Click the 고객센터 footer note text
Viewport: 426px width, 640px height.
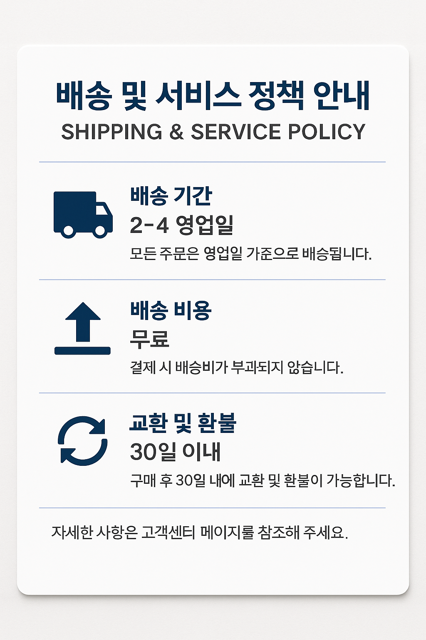click(200, 532)
